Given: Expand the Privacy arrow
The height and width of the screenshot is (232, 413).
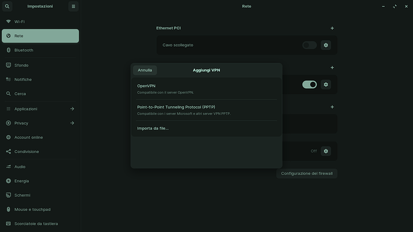Looking at the screenshot, I should (72, 123).
